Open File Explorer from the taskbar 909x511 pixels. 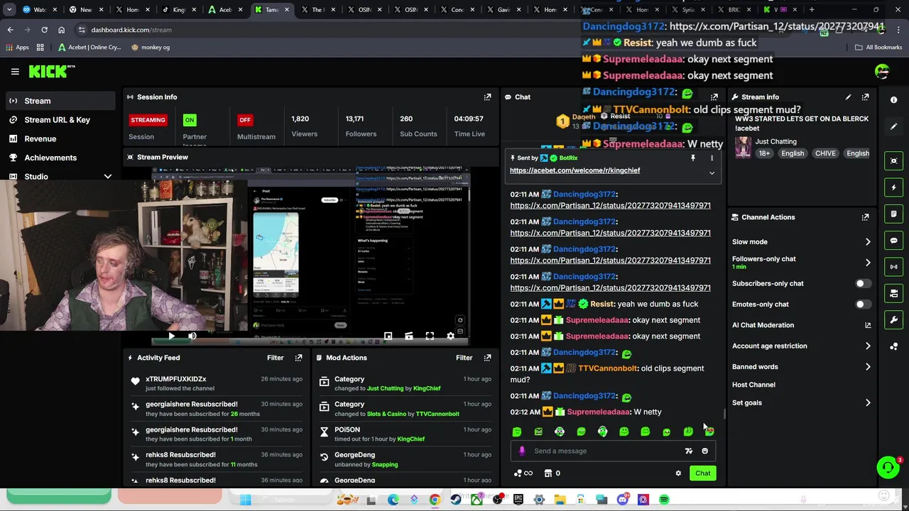(560, 500)
